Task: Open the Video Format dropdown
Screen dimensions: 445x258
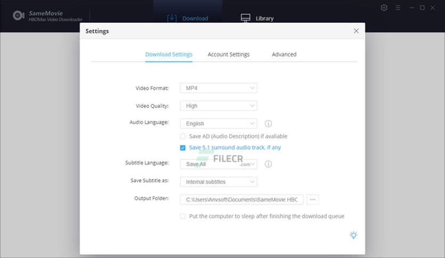Action: click(x=219, y=88)
